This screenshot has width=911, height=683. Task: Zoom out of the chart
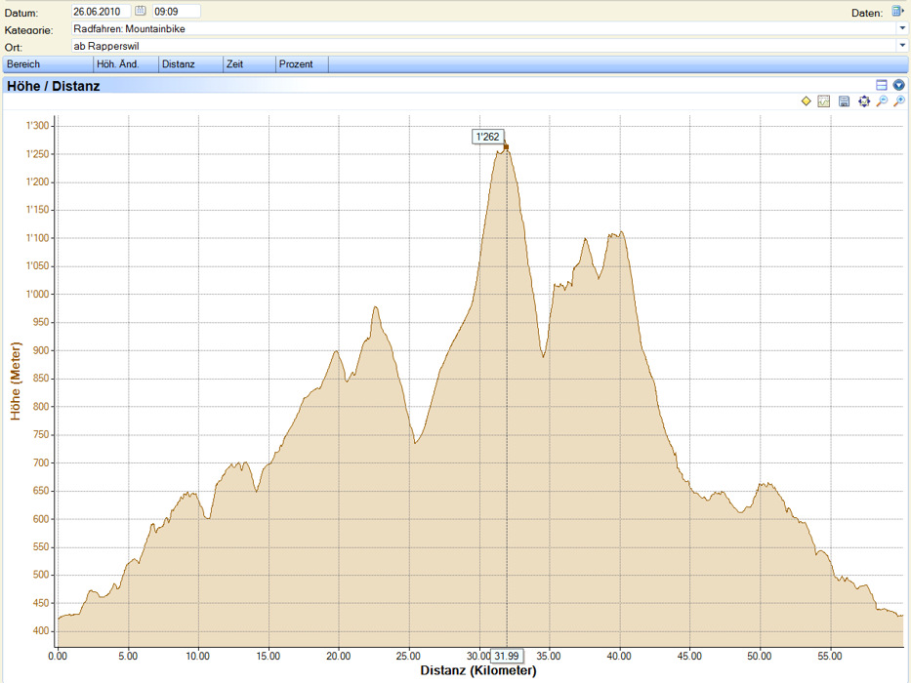pos(882,101)
